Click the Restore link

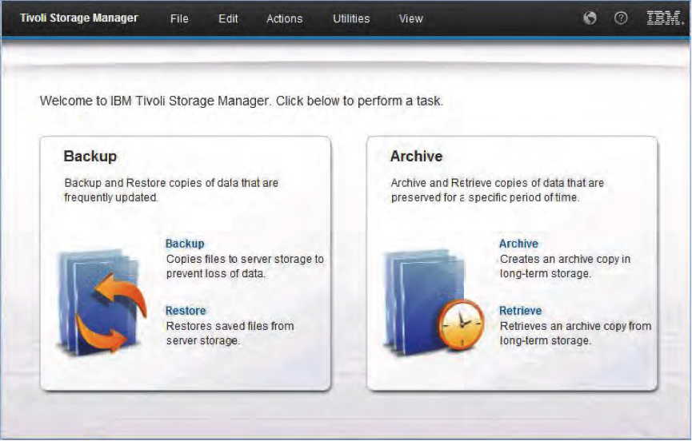point(186,311)
